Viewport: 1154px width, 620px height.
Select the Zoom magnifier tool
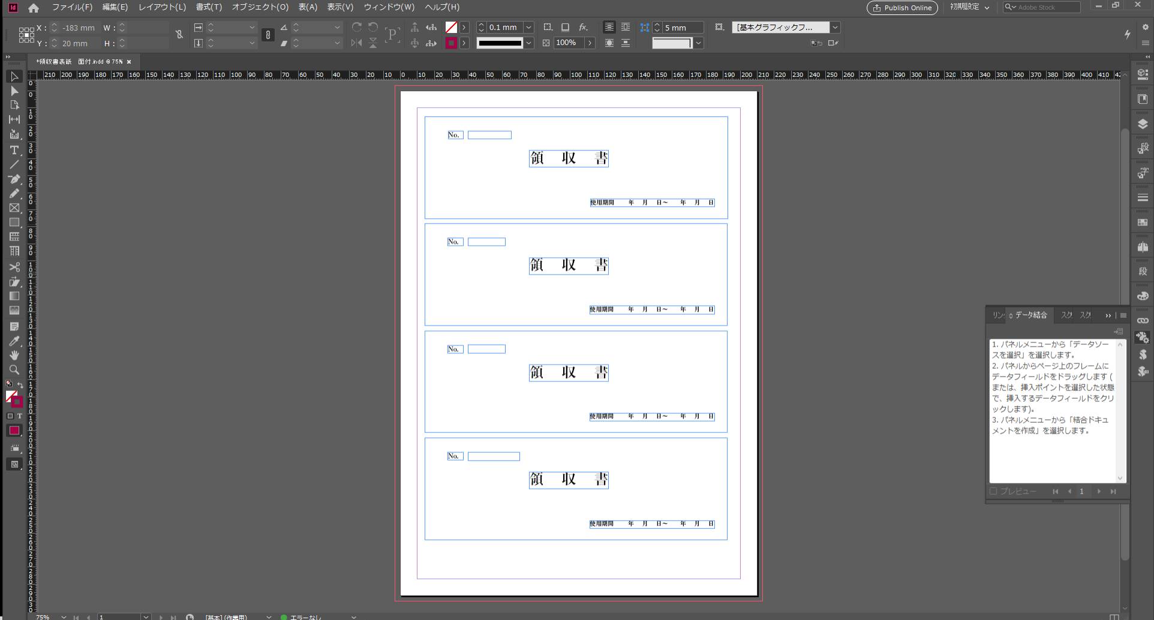(x=14, y=370)
